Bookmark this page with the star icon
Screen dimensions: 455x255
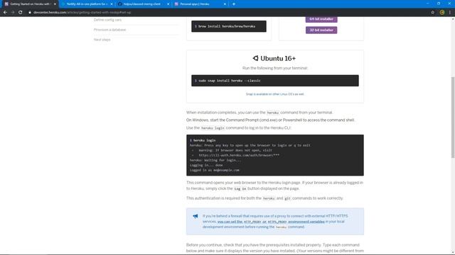tap(433, 13)
